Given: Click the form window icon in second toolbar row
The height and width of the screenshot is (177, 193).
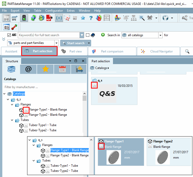Looking at the screenshot, I should (6, 27).
